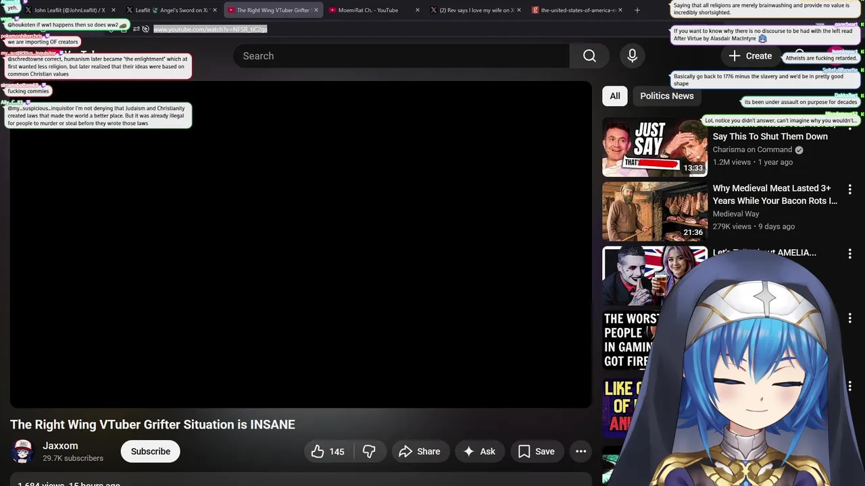Click the 21:36 duration badge
The image size is (865, 486).
click(693, 232)
